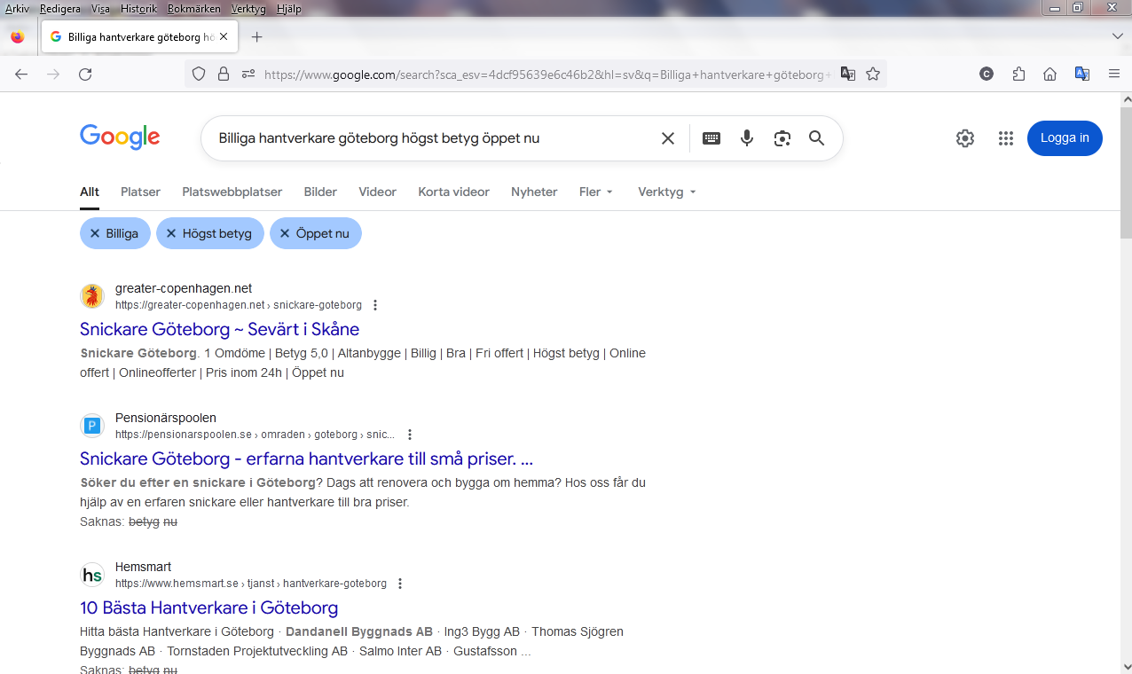
Task: Open the list all tabs dropdown arrow
Action: (1118, 36)
